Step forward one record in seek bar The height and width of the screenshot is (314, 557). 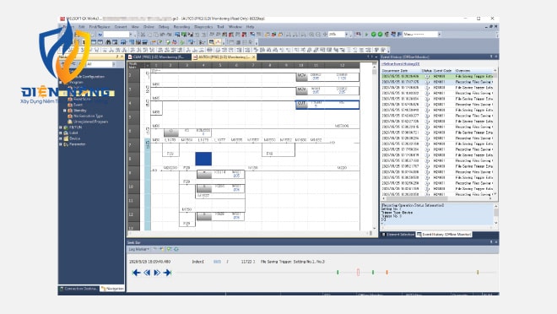[157, 273]
